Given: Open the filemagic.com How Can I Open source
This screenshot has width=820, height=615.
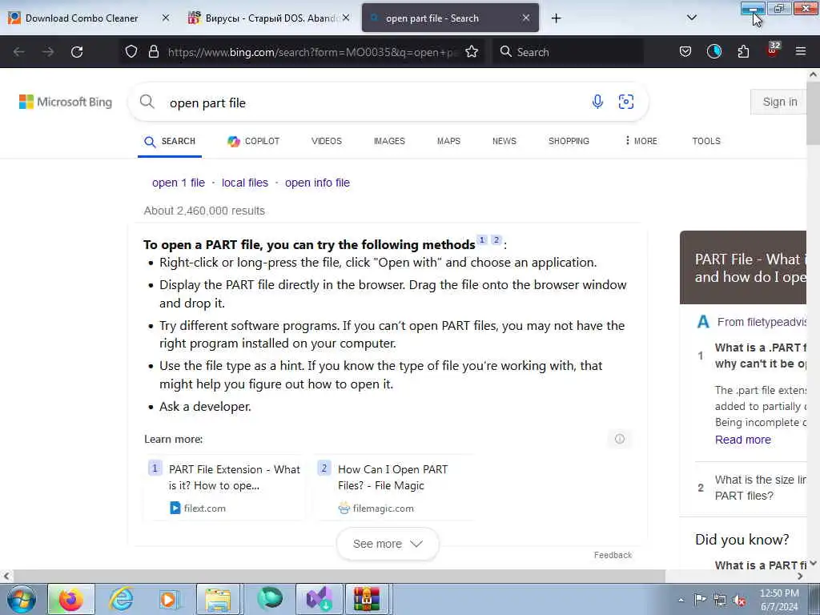Looking at the screenshot, I should 394,488.
